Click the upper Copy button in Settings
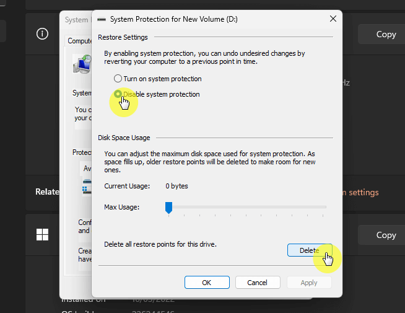This screenshot has width=405, height=313. (x=381, y=34)
